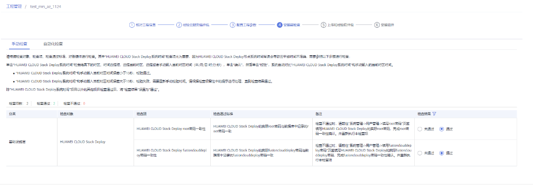Viewport: 533px width, 185px height.
Task: Click the step 3 circle icon
Action: (x=233, y=25)
